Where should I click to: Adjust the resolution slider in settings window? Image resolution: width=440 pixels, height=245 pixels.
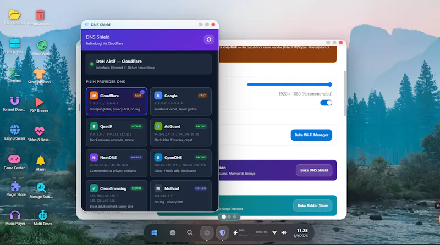pyautogui.click(x=289, y=85)
